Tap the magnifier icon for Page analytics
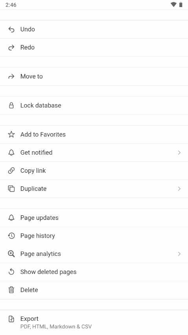 (11, 254)
